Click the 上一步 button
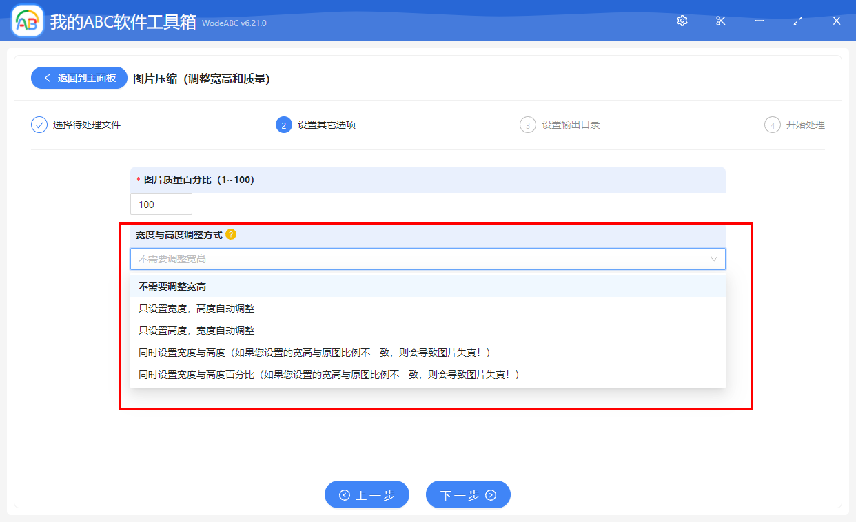The height and width of the screenshot is (522, 856). (367, 494)
